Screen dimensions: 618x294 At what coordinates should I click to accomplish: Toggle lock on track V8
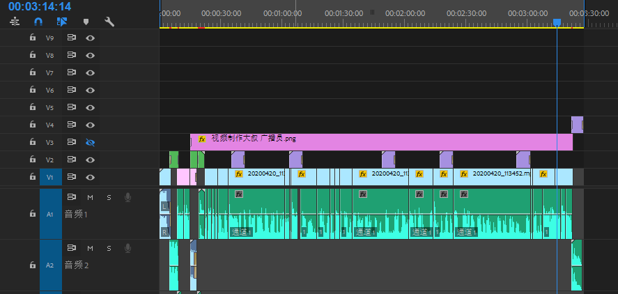tap(33, 55)
